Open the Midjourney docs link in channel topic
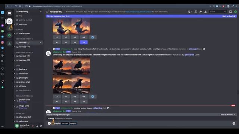This screenshot has height=134, width=239. coord(139,12)
